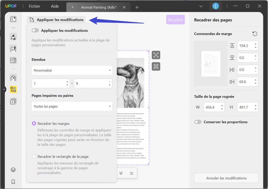Image resolution: width=268 pixels, height=189 pixels.
Task: Click the fit-to-screen icon beside the page preview
Action: coord(156,55)
